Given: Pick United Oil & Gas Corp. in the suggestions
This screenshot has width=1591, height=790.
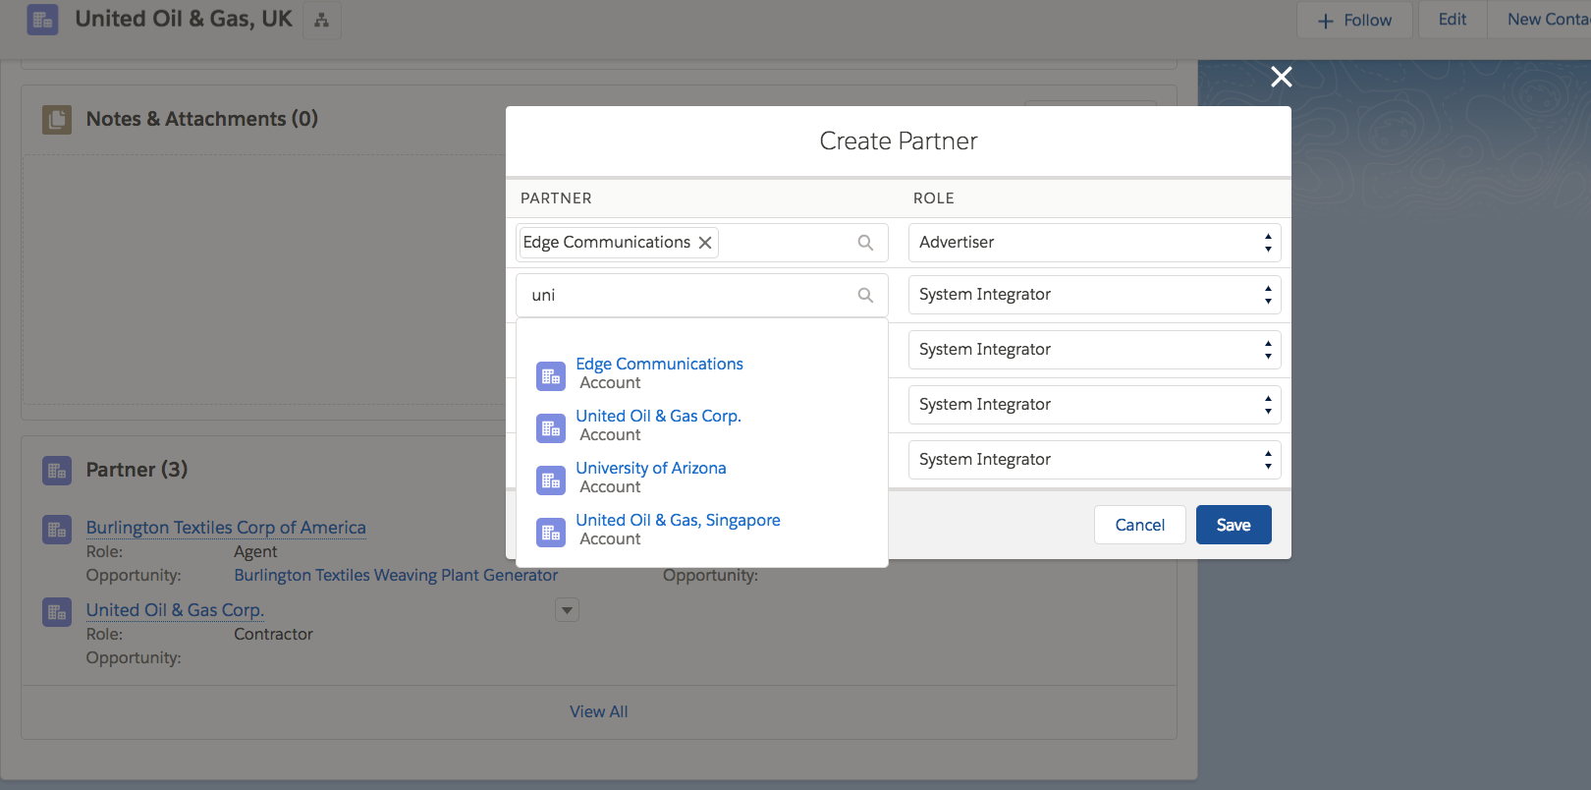Looking at the screenshot, I should click(658, 417).
